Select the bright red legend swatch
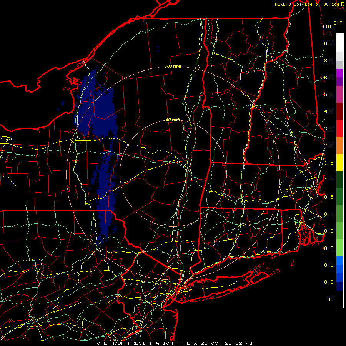This screenshot has width=346, height=346. 339,128
